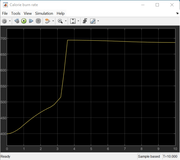Run simulation with green play button
Image resolution: width=180 pixels, height=160 pixels.
24,21
